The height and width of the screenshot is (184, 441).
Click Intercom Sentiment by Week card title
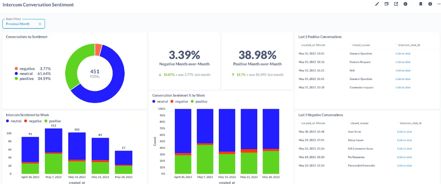click(27, 115)
